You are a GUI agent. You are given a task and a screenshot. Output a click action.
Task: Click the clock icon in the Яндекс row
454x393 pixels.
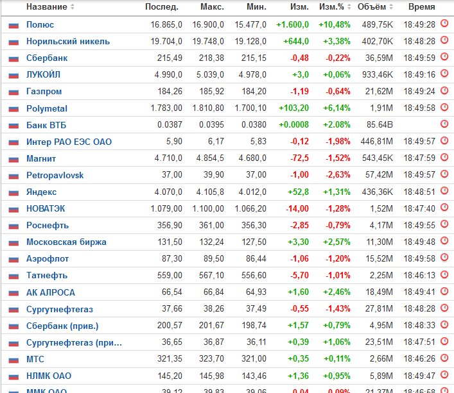click(x=444, y=191)
